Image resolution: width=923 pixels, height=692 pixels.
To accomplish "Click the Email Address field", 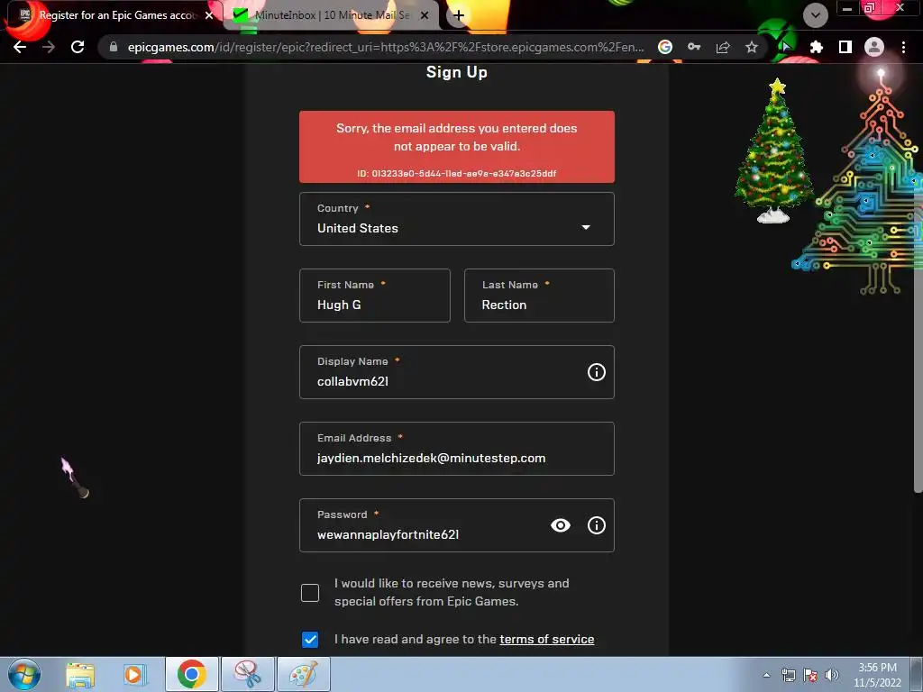I will [x=457, y=449].
